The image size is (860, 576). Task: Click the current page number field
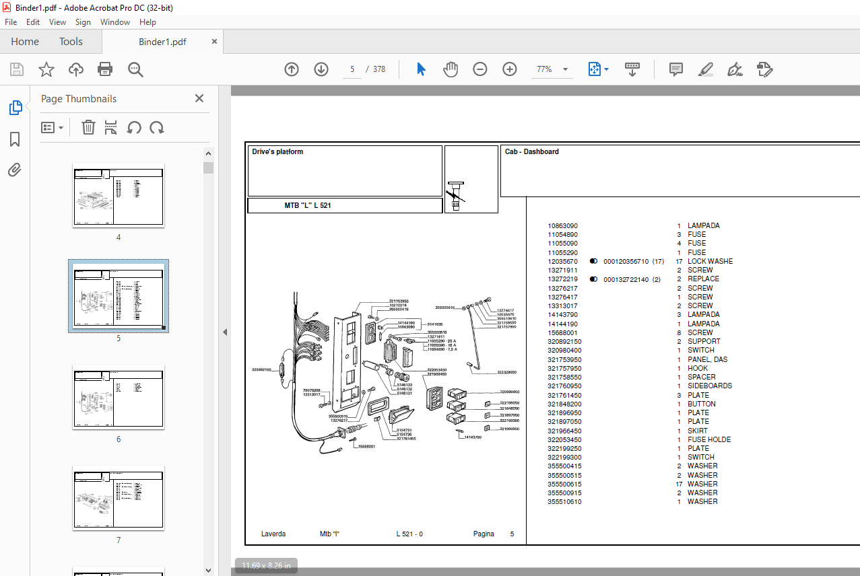[x=352, y=69]
